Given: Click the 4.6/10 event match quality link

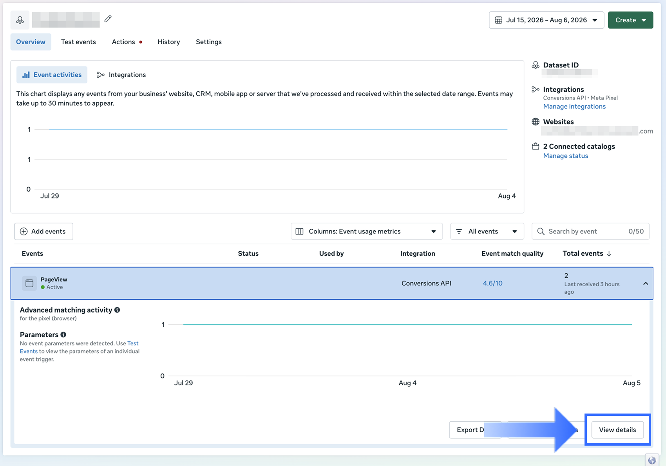Looking at the screenshot, I should (492, 283).
